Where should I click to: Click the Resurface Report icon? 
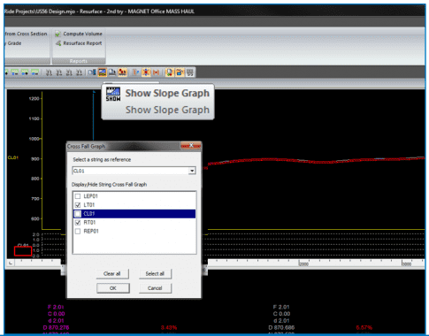(58, 43)
